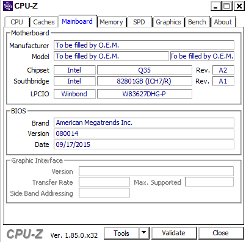Click the LPCIO label
The width and height of the screenshot is (246, 242).
coord(40,94)
